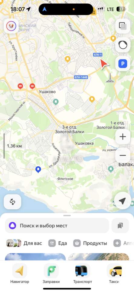The height and width of the screenshot is (292, 134).
Task: Zoom in with the plus button
Action: (123, 137)
